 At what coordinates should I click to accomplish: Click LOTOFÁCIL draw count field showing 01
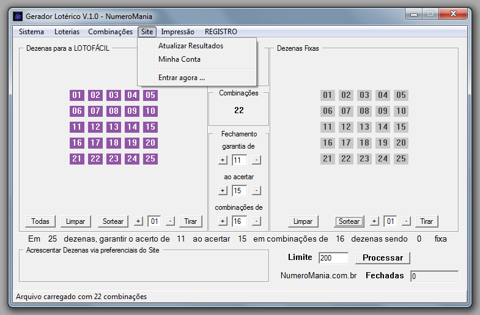pyautogui.click(x=154, y=221)
